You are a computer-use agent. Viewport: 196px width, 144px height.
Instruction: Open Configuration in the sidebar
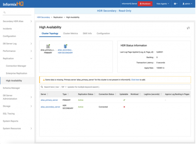(9, 36)
